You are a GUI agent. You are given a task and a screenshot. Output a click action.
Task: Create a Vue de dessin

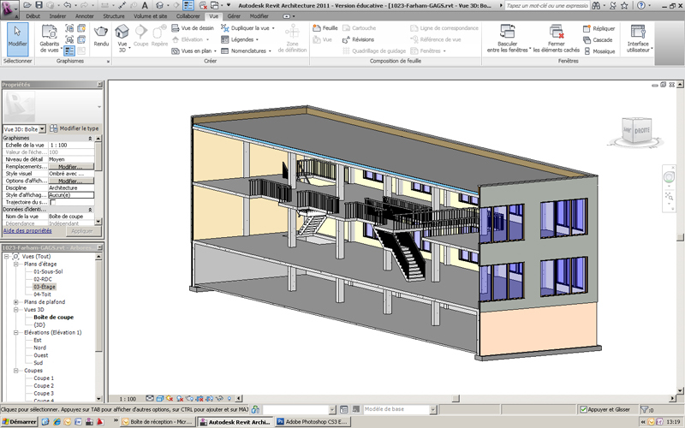pos(193,28)
